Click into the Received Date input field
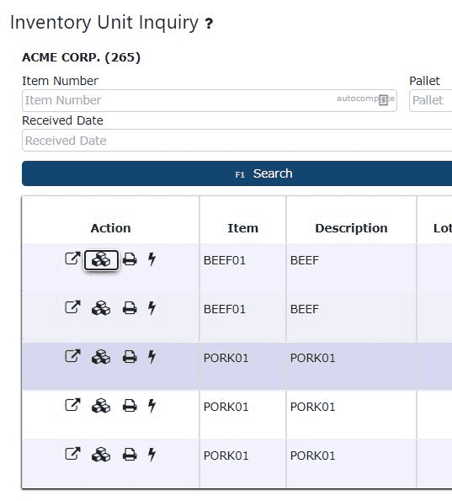Screen dimensions: 452x501 point(237,141)
